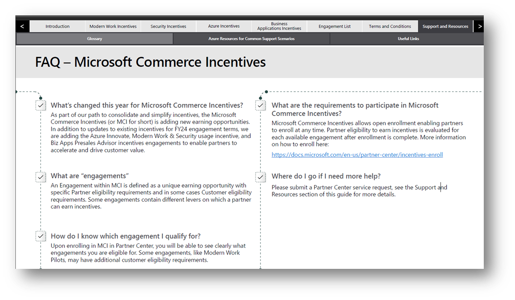Open the Introduction tab
Screen dimensions: 515x300
[58, 26]
